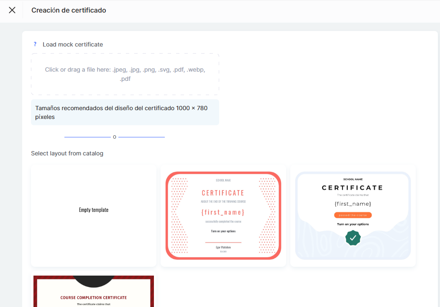Click the green checkmark badge icon
This screenshot has width=440, height=307.
(x=353, y=238)
